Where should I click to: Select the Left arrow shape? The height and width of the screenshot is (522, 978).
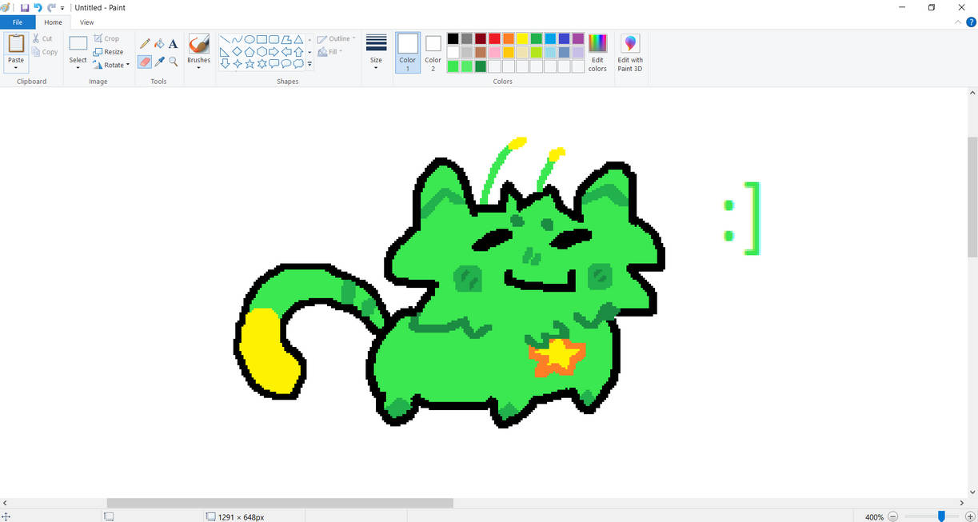(x=286, y=52)
